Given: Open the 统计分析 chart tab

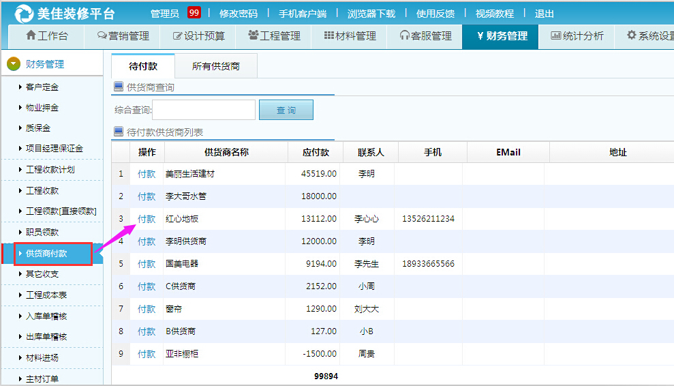Looking at the screenshot, I should click(x=577, y=36).
